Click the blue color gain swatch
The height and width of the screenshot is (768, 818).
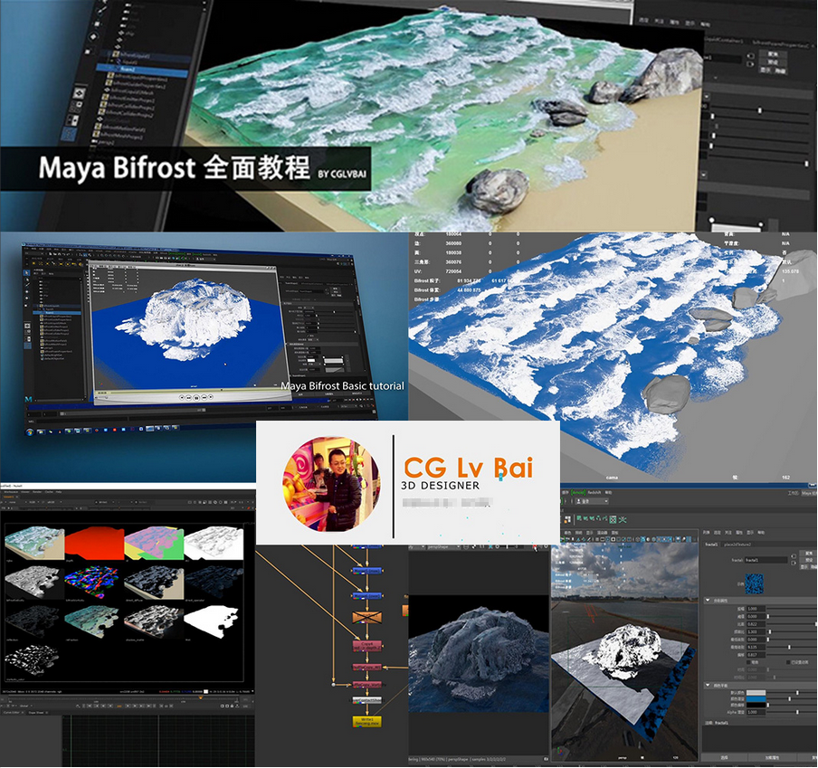756,699
